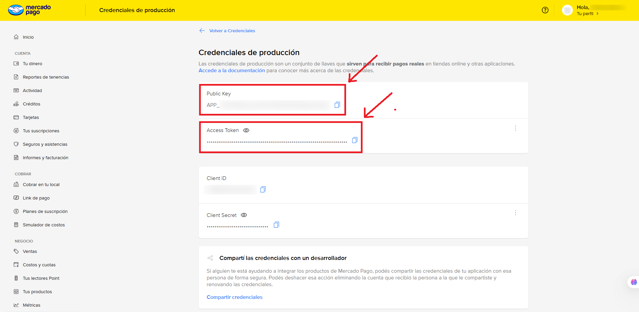Follow the Volver a Credenciales link

click(232, 31)
